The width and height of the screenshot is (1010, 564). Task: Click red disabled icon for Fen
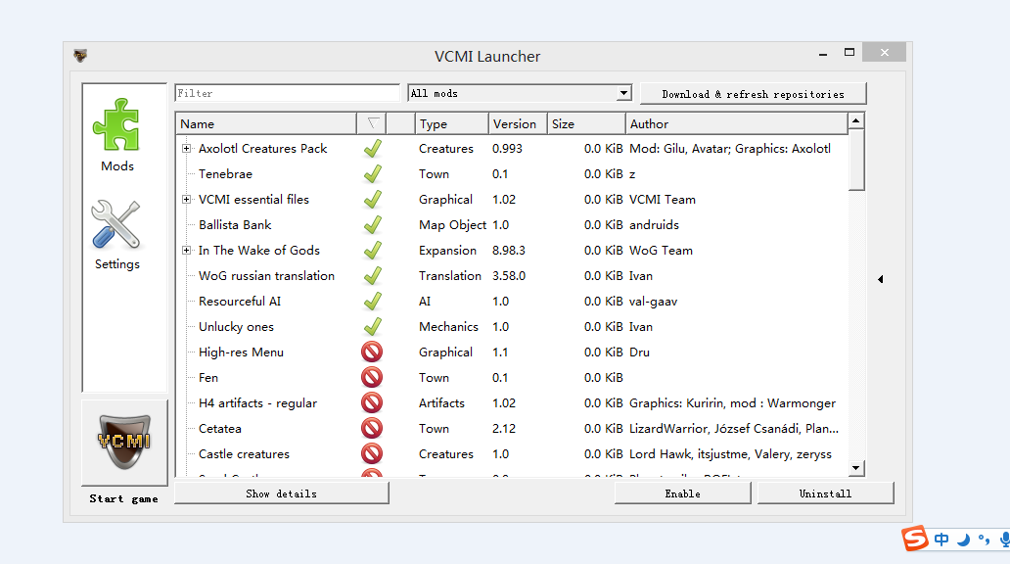coord(372,378)
